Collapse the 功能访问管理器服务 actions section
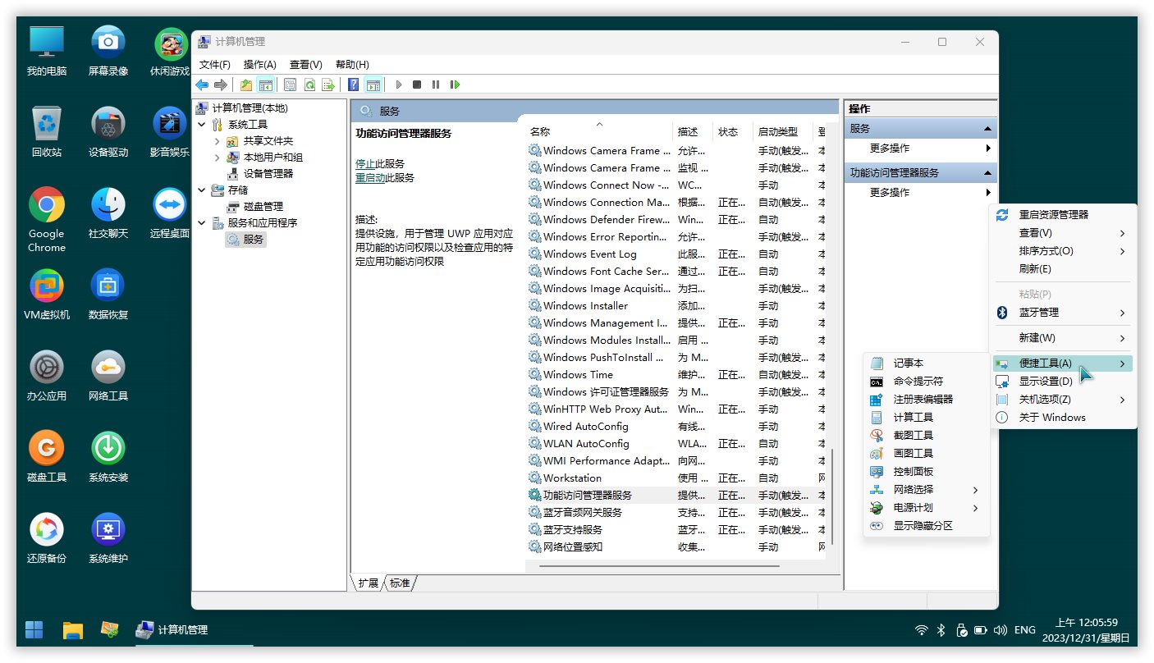The image size is (1154, 663). tap(987, 173)
